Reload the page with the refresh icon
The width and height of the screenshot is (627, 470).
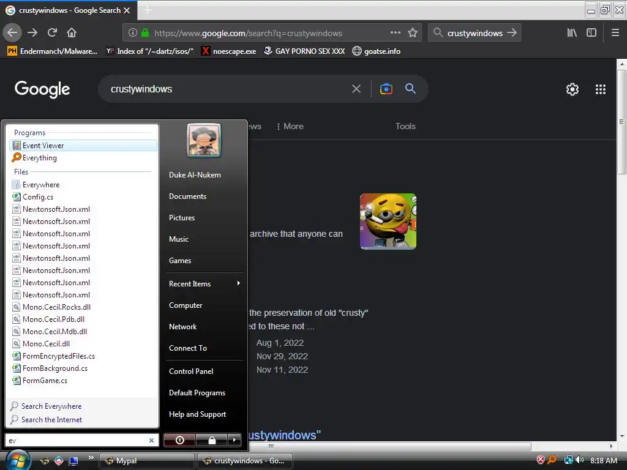(x=52, y=32)
